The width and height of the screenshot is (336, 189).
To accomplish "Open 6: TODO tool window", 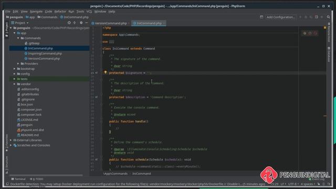I will click(37, 179).
